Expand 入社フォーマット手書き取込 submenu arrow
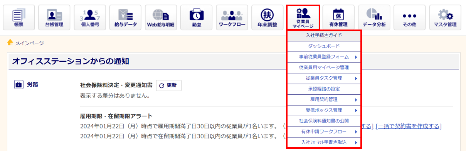Screen dimensions: 466x151 tap(356, 143)
